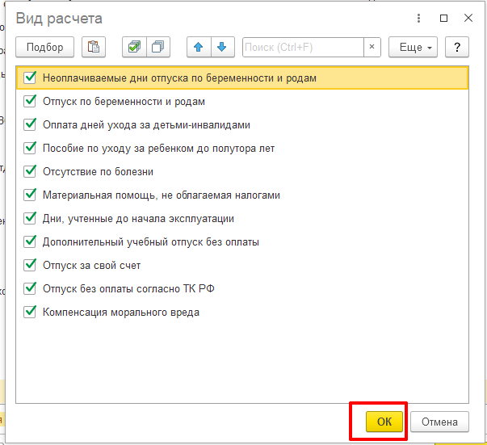Click the Отмена button
Screen dimensions: 487x445
point(439,422)
